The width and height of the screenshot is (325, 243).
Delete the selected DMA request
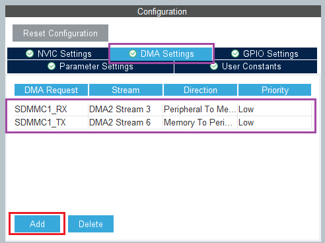[90, 224]
